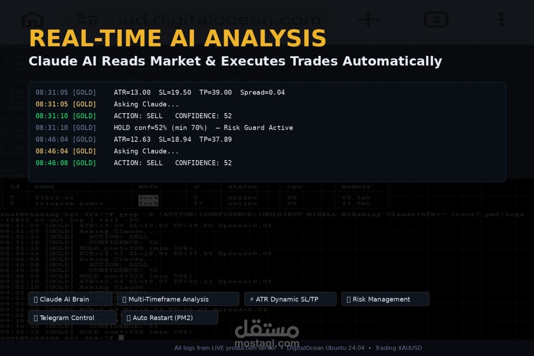Select the ATR Dynamic SL/TP badge
Image resolution: width=534 pixels, height=356 pixels.
290,299
